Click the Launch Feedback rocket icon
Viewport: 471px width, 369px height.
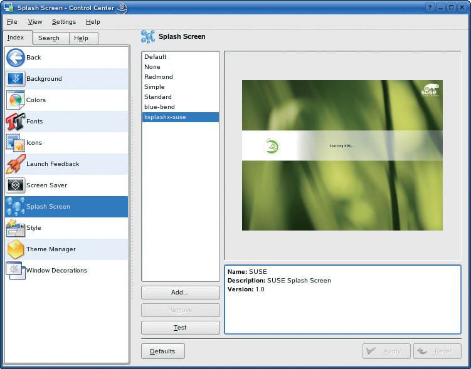pos(16,164)
